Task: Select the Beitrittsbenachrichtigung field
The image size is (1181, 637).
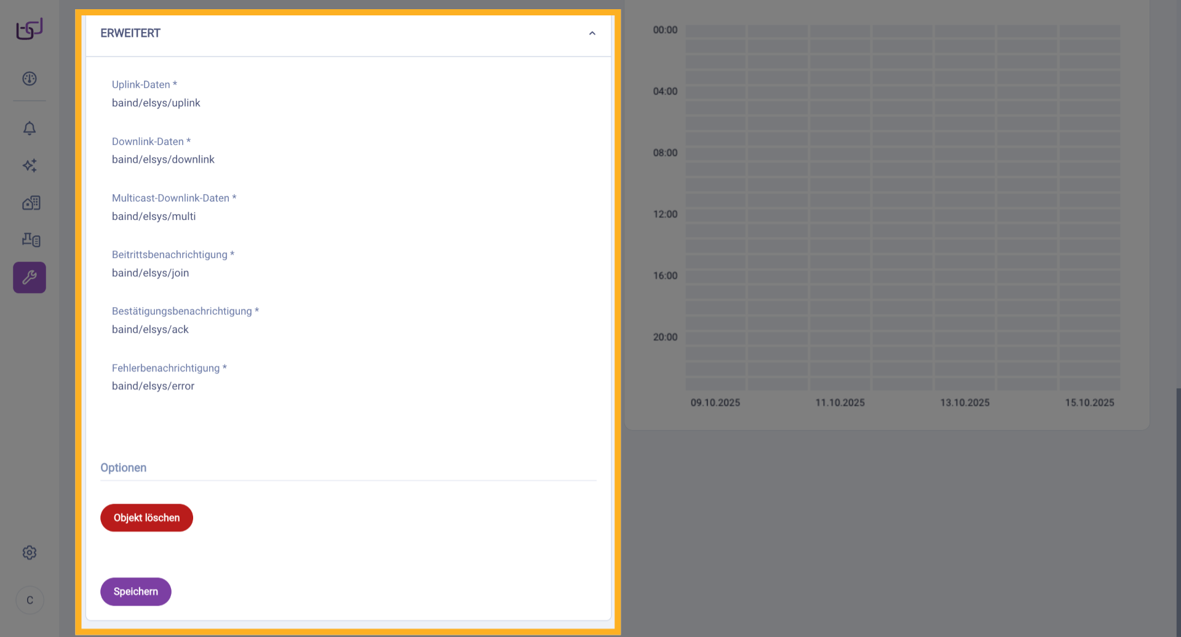Action: point(344,273)
